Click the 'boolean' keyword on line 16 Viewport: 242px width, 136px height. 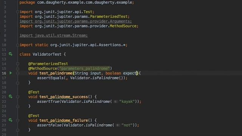(x=113, y=73)
